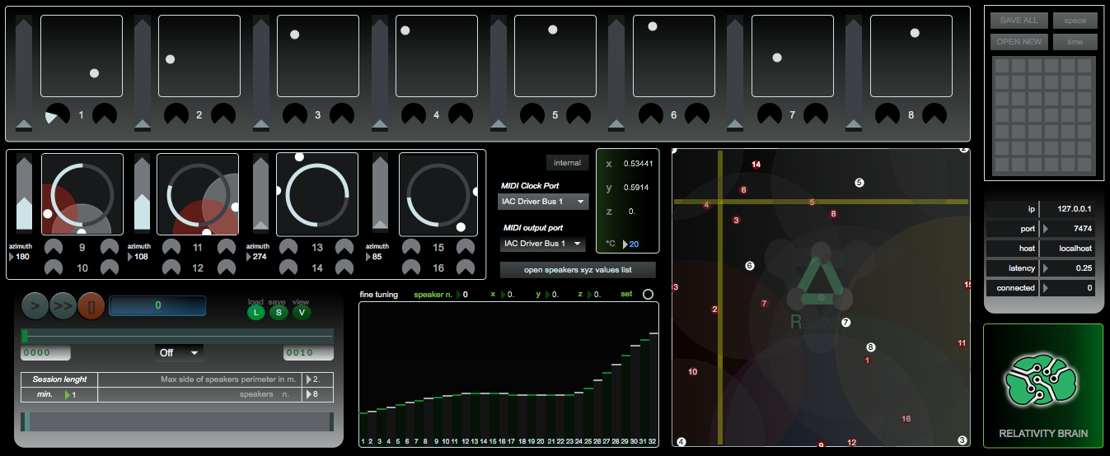Screen dimensions: 1110x456
Task: Click the knob left of channel number 5
Action: [x=532, y=114]
